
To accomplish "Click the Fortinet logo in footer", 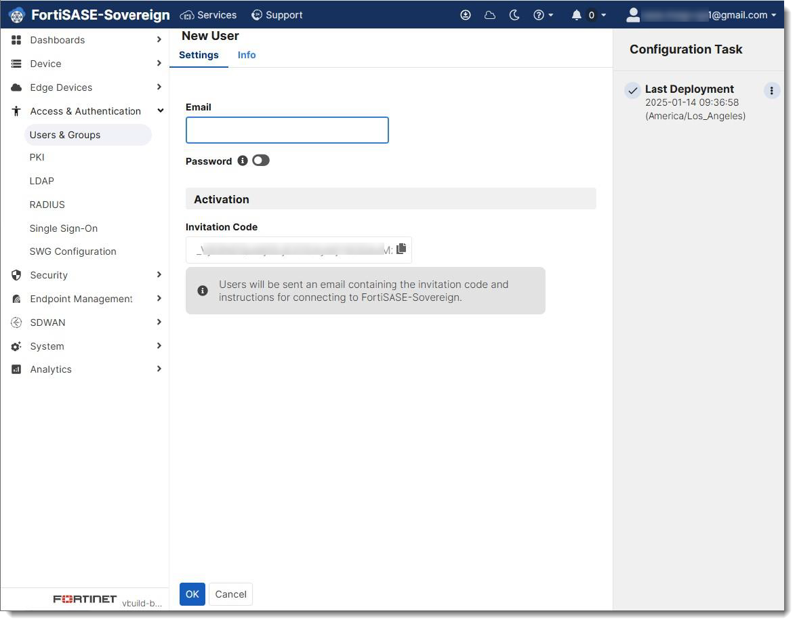I will 85,600.
